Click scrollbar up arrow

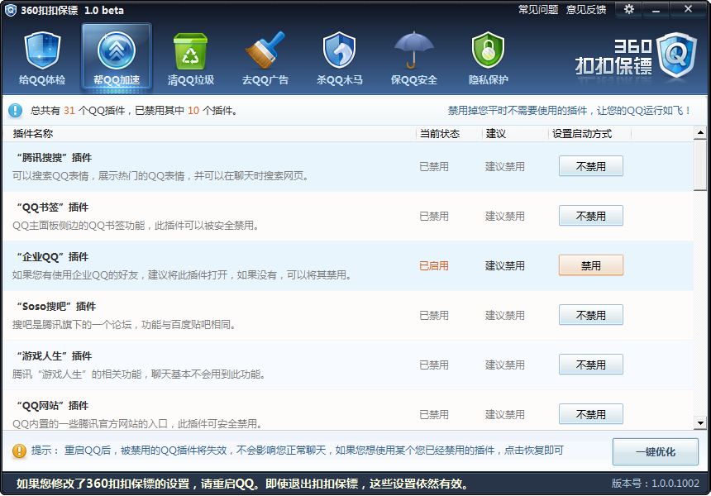700,133
